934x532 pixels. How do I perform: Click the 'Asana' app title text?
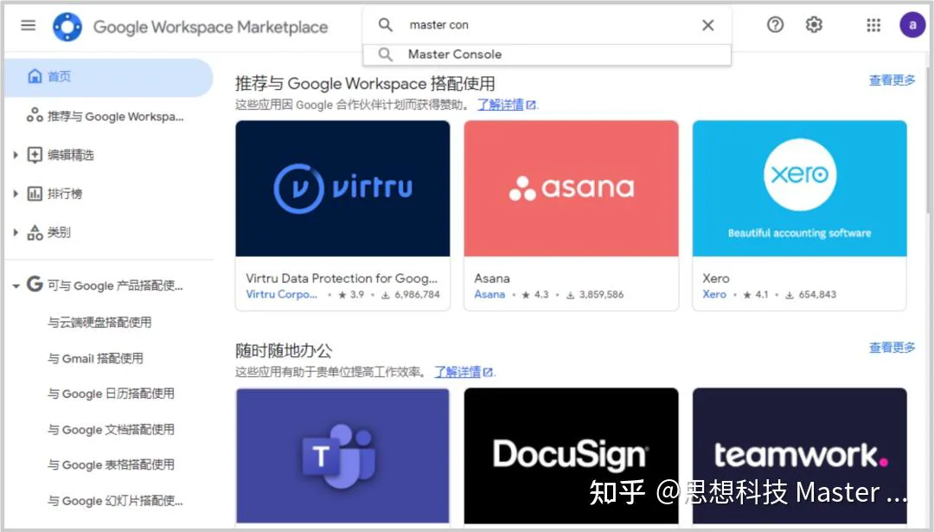pyautogui.click(x=492, y=279)
